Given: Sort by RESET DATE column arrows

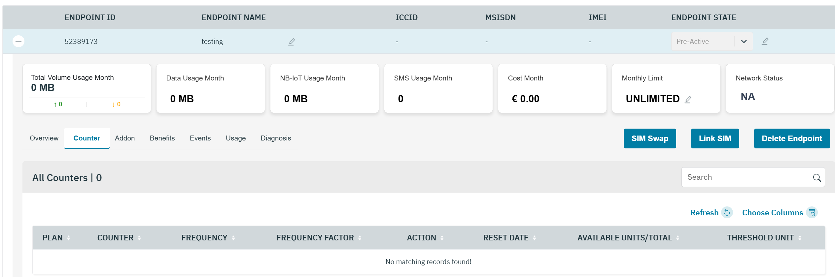Looking at the screenshot, I should [x=534, y=238].
